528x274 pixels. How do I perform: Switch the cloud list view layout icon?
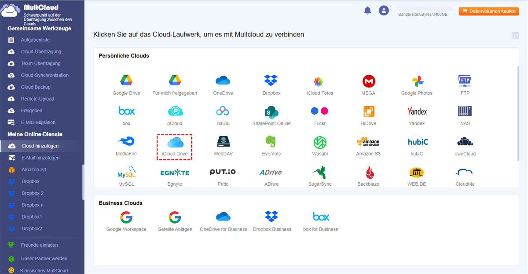click(x=516, y=36)
